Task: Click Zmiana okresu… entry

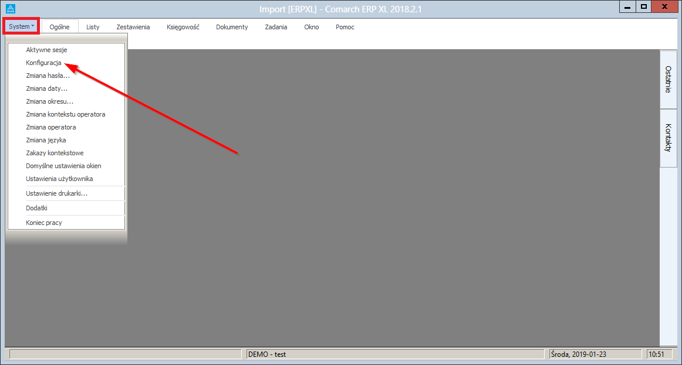Action: tap(49, 101)
